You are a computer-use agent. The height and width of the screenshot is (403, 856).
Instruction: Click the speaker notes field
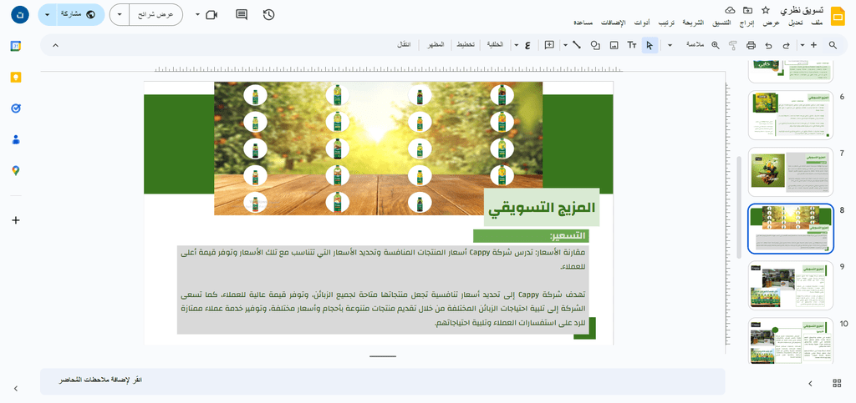tap(382, 381)
